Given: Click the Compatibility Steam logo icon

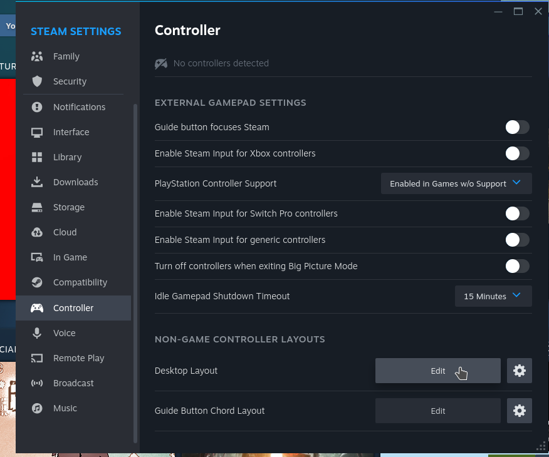Looking at the screenshot, I should [37, 282].
